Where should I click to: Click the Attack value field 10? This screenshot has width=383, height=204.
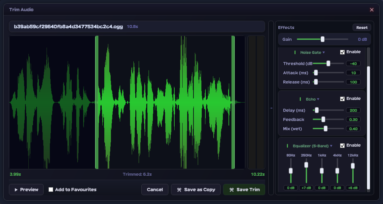(x=353, y=73)
